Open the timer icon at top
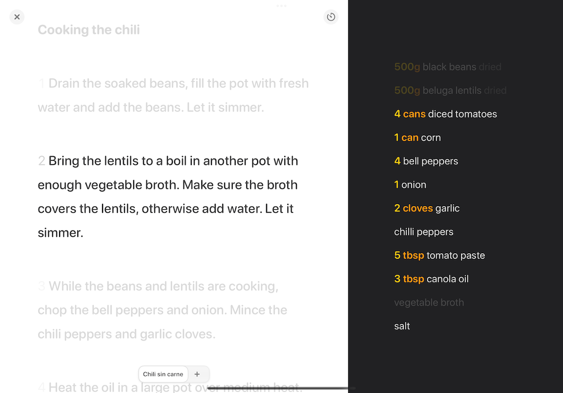Screen dimensions: 563x393 click(331, 17)
